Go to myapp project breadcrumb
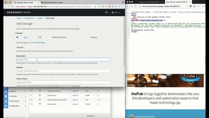This screenshot has height=118, width=209. [x=19, y=18]
